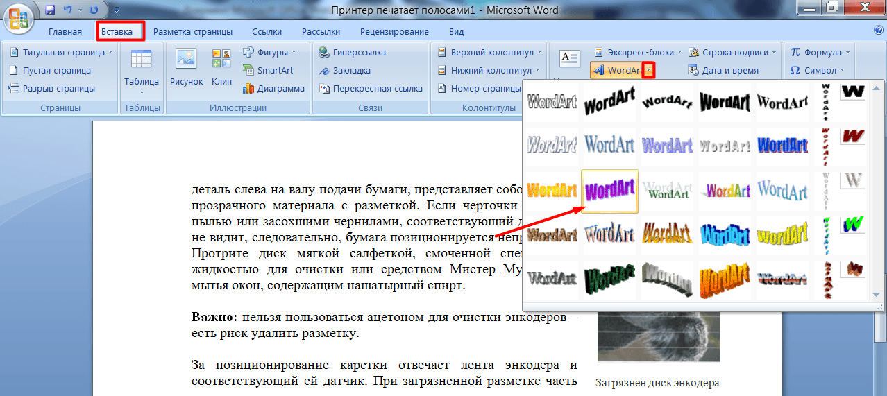Select the purple slanted WordArt style
The image size is (887, 396).
point(609,191)
